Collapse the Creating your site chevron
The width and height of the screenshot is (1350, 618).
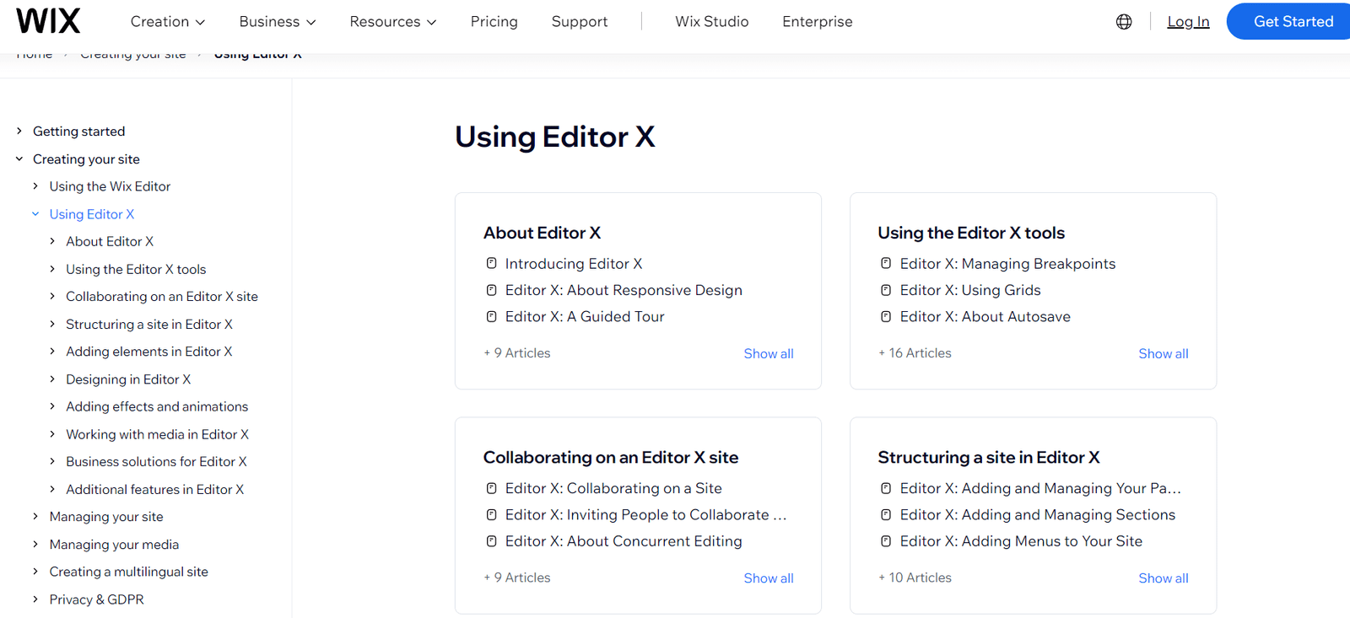point(19,159)
